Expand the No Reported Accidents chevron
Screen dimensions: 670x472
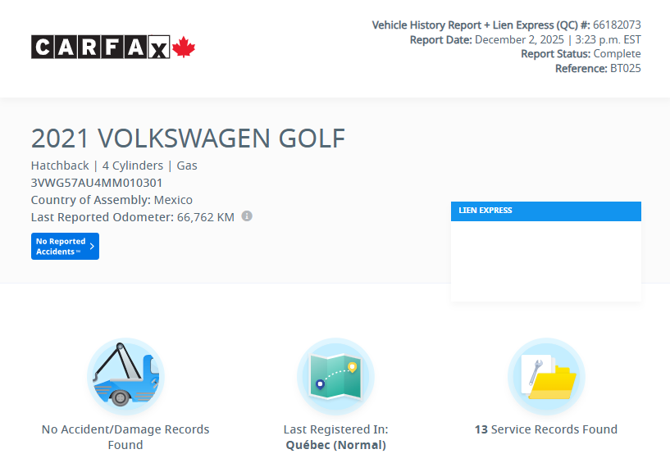pos(92,246)
